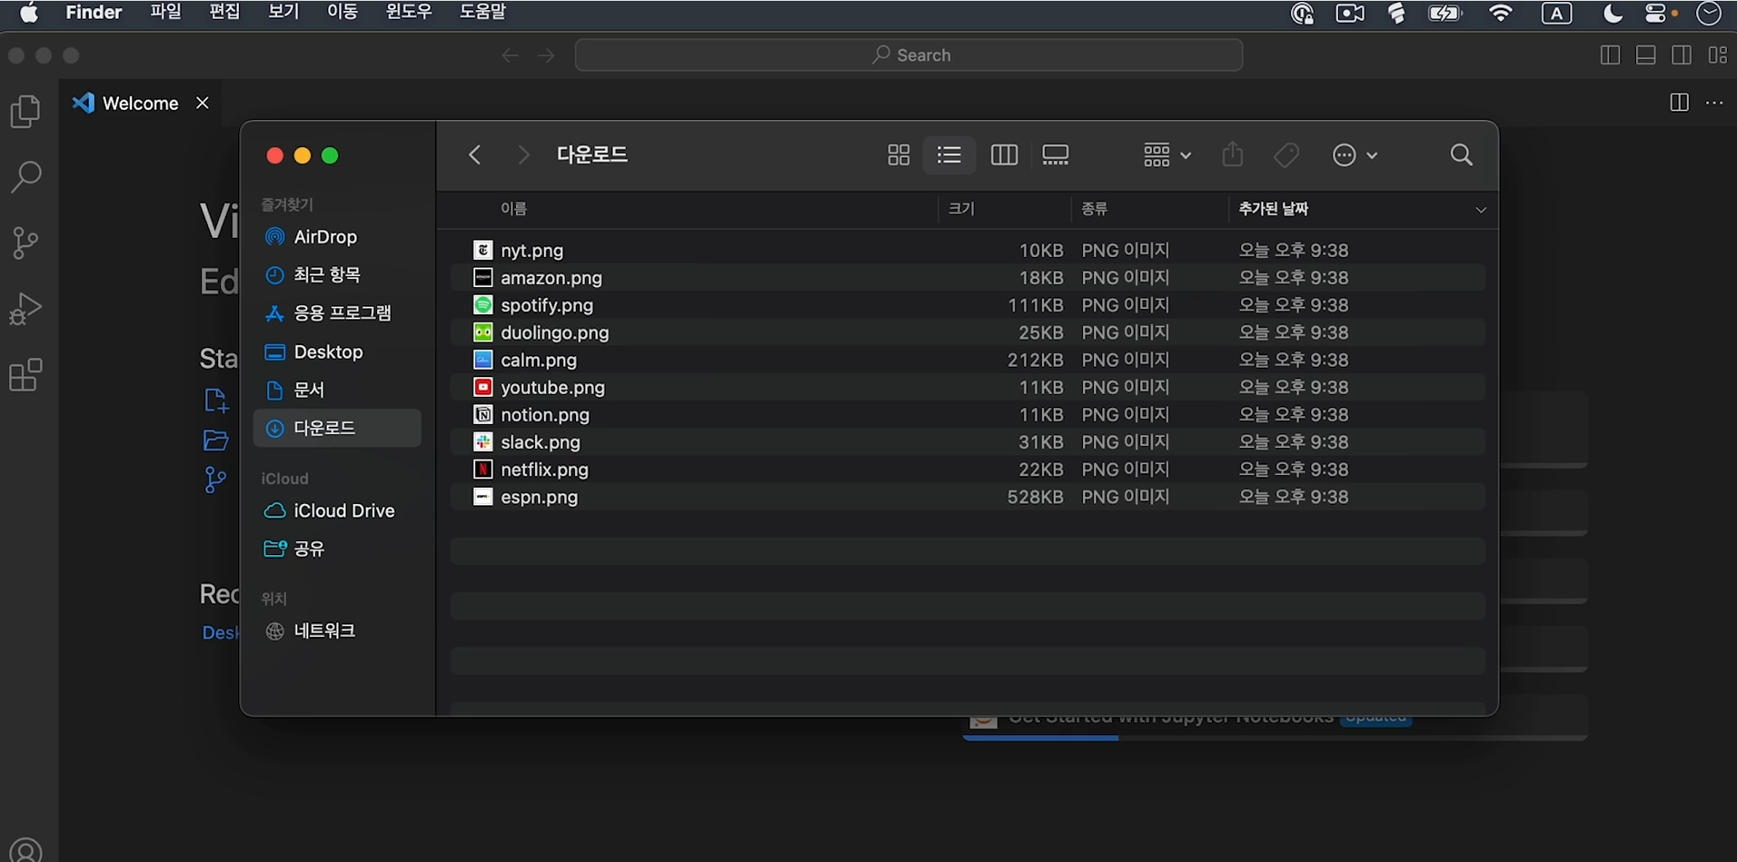Open the 파일 menu
The height and width of the screenshot is (862, 1737).
[165, 12]
